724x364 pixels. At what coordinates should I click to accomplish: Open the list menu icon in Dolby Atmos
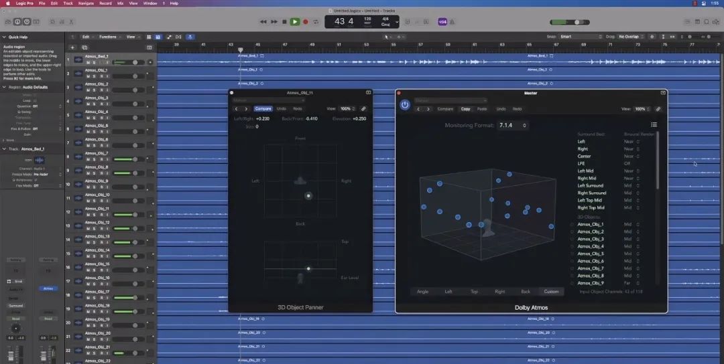pyautogui.click(x=654, y=125)
